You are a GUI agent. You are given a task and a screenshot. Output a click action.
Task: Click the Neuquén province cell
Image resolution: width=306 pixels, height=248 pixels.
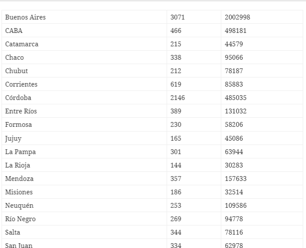click(x=19, y=205)
